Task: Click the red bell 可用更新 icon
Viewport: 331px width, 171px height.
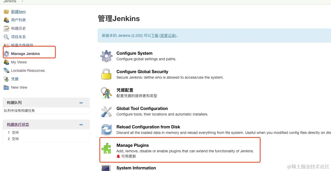Action: tap(118, 156)
